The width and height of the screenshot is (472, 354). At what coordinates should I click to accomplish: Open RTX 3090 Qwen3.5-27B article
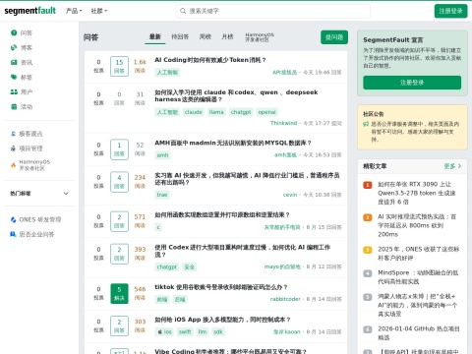point(417,193)
